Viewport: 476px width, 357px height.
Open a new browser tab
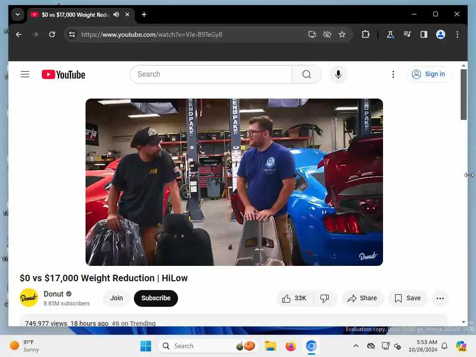[144, 14]
